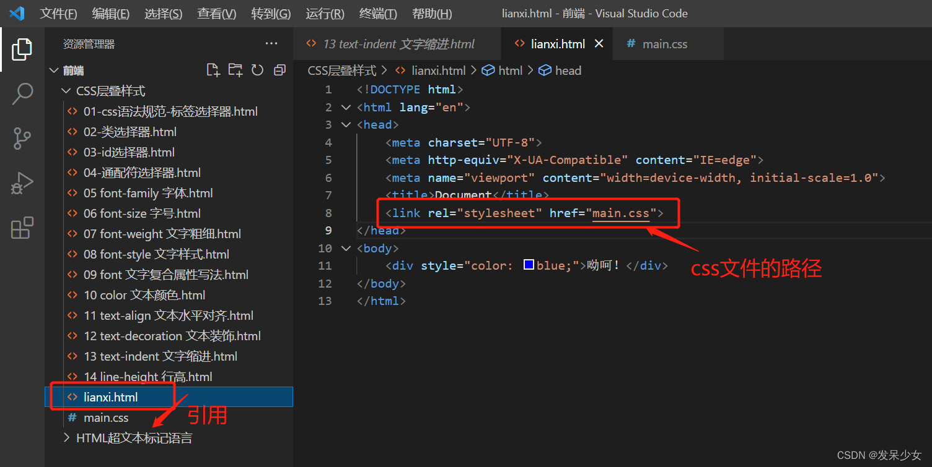Screen dimensions: 932x467
Task: Open 01-css语法规范-标签选择器.html file
Action: [170, 111]
